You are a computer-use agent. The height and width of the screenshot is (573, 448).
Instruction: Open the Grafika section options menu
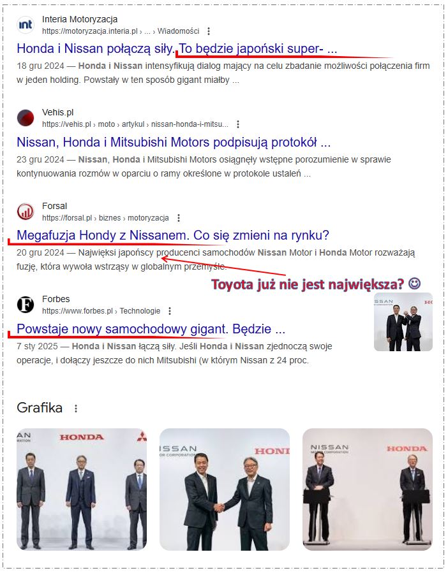click(x=76, y=408)
